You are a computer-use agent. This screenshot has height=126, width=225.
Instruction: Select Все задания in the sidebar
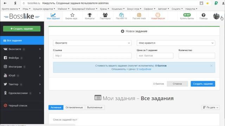coord(22,41)
